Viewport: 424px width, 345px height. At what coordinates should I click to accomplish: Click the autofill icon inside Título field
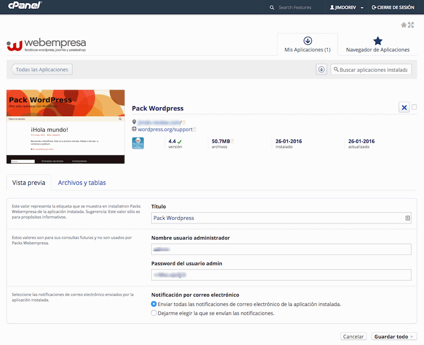click(408, 218)
